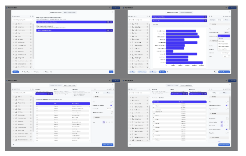Click the remove icon on the Measure: Price chip

(205, 21)
